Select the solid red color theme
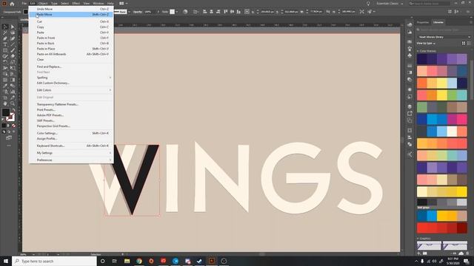Screen dimensions: 474x266 point(442,228)
